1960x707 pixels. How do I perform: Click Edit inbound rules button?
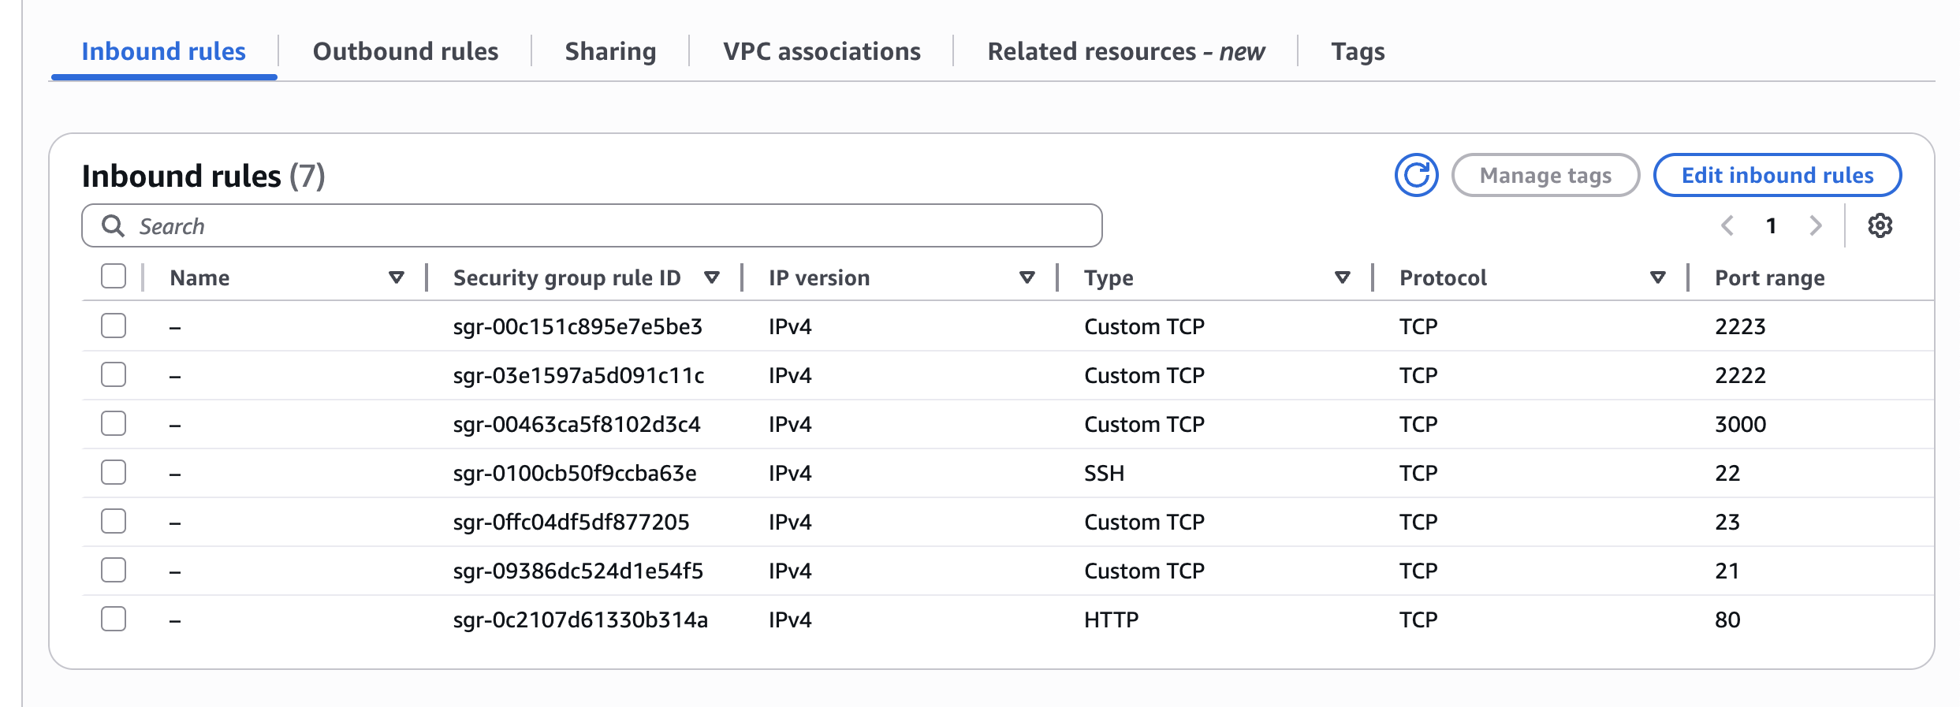(1777, 175)
